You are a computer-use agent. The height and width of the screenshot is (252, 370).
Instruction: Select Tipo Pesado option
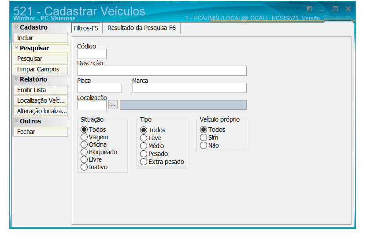point(144,154)
